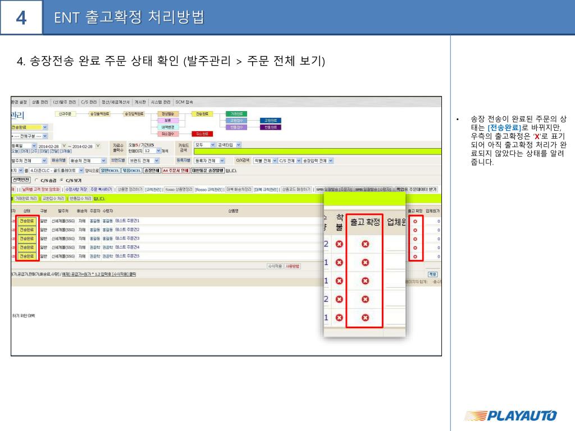Select the C/S 숨김 radio button
Image resolution: width=575 pixels, height=431 pixels.
click(x=36, y=180)
